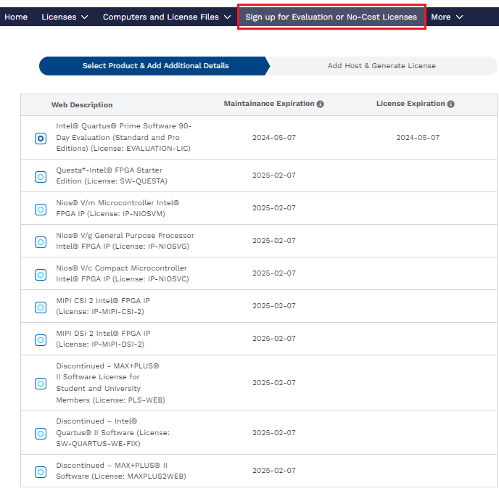Click SW-QUARTUS-WE-FIX description text
This screenshot has height=491, width=499.
click(x=112, y=432)
